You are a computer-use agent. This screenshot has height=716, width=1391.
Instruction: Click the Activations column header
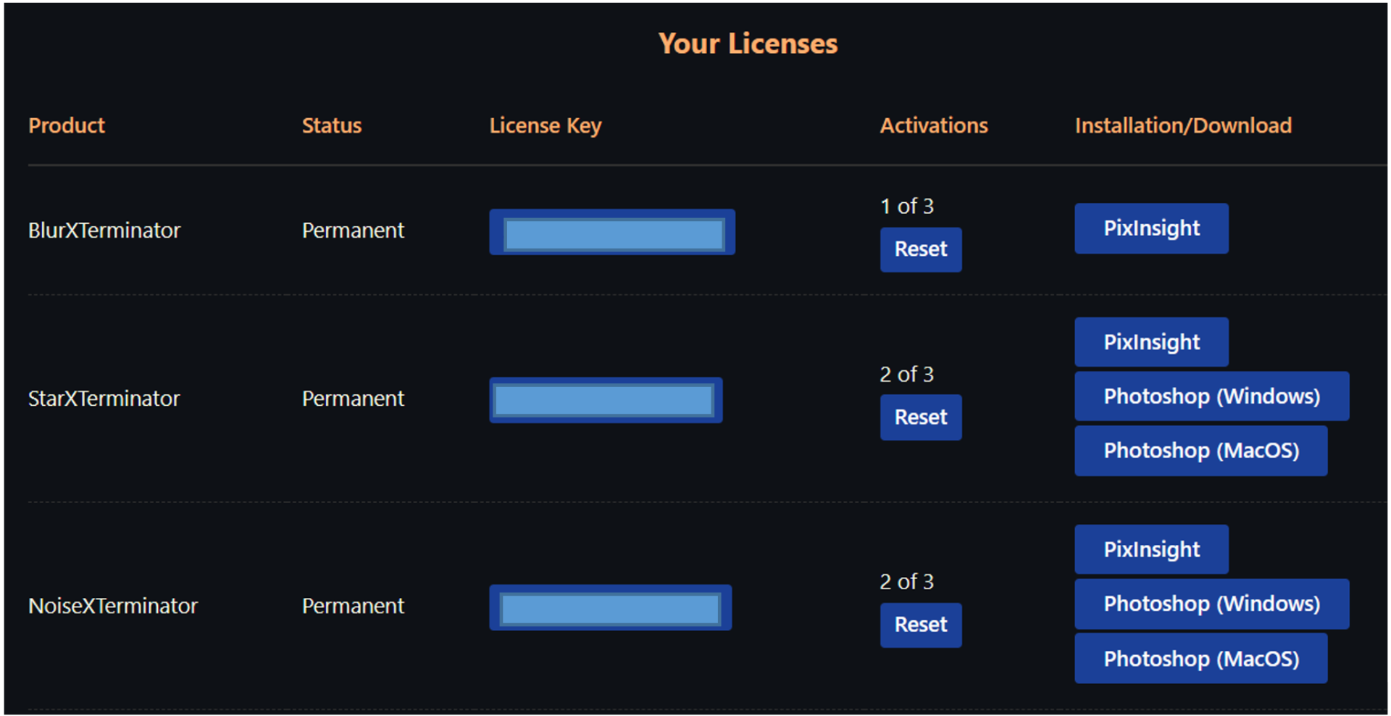tap(934, 125)
